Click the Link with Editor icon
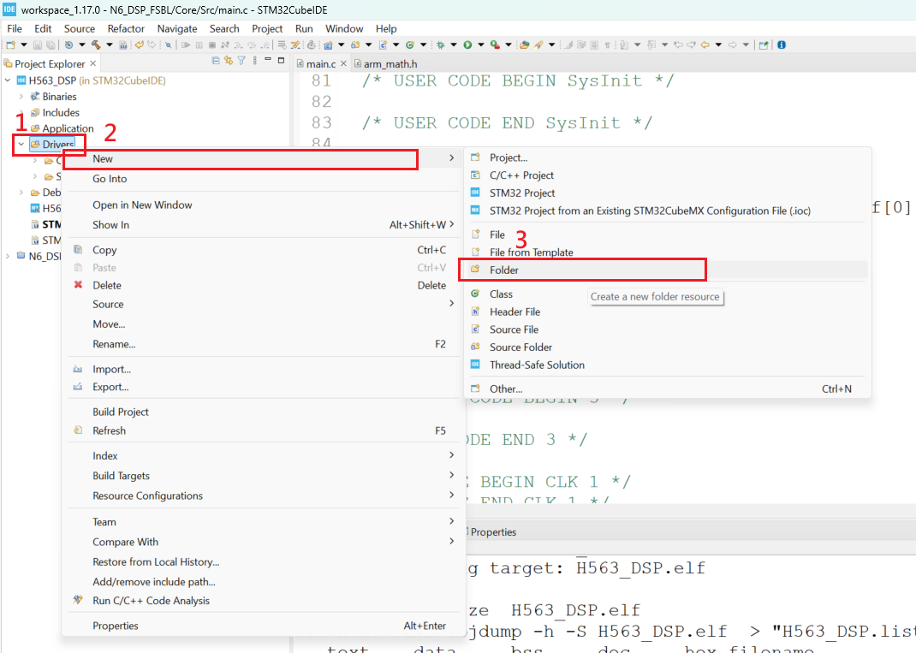This screenshot has height=653, width=916. click(229, 60)
